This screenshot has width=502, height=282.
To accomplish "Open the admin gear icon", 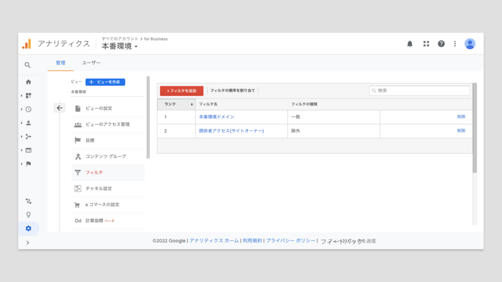I will (28, 228).
